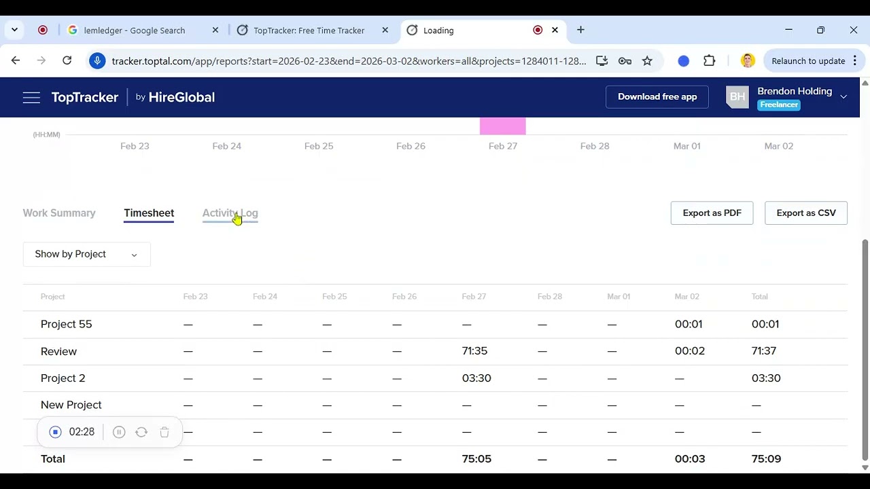
Task: Click the page vertical scrollbar thumb
Action: click(x=865, y=350)
